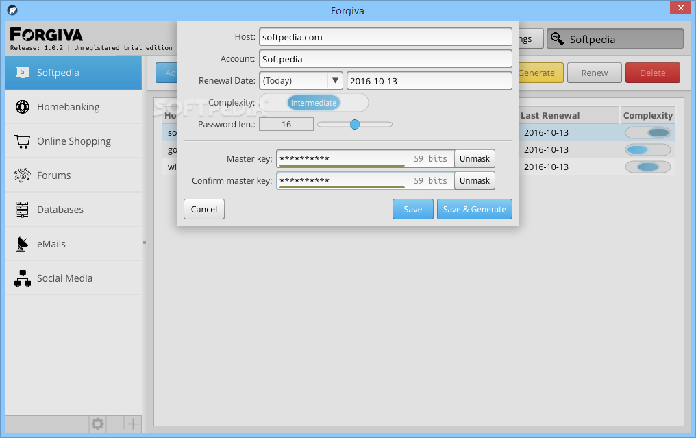The width and height of the screenshot is (696, 438).
Task: Open the Renewal Date (Today) dropdown
Action: [x=301, y=81]
